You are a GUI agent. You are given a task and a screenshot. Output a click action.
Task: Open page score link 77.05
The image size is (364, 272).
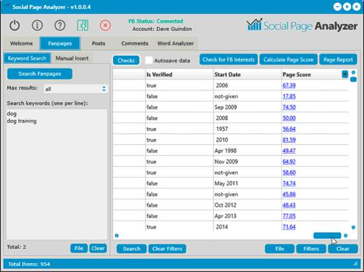click(x=289, y=216)
